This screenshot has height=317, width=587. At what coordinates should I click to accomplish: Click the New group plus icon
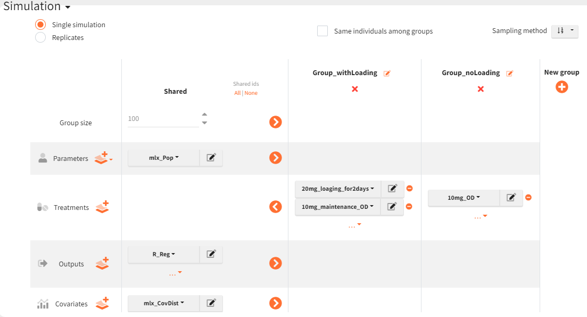point(561,87)
